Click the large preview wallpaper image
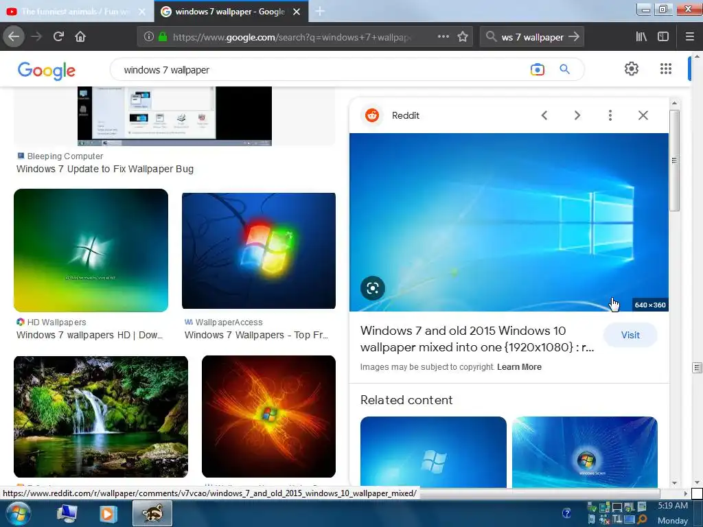 click(509, 222)
